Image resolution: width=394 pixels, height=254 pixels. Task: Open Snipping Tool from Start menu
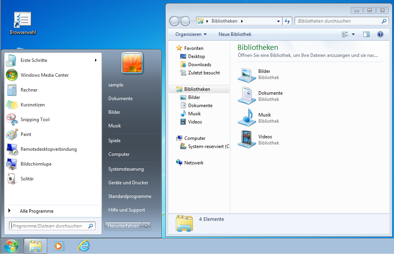pos(35,120)
